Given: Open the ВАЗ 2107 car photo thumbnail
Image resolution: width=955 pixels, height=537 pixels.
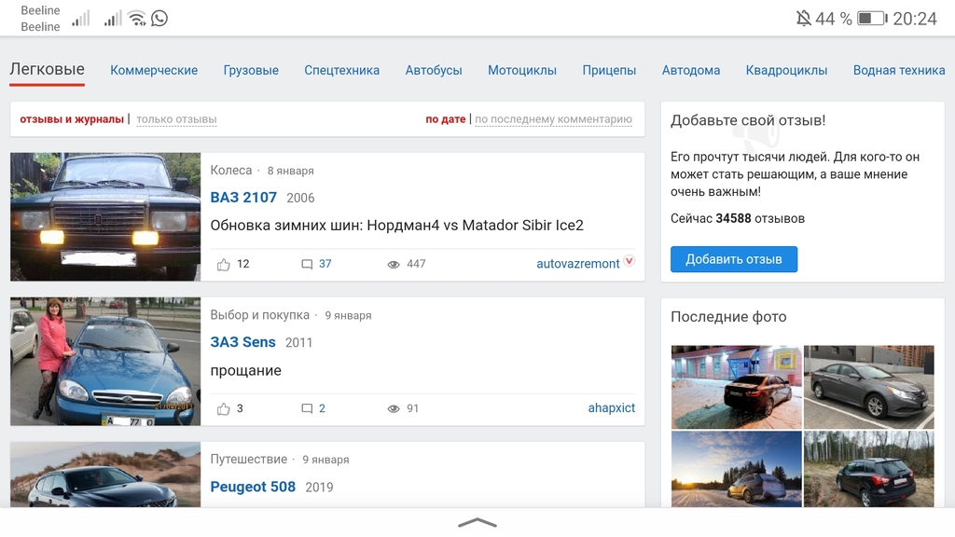Looking at the screenshot, I should [x=105, y=216].
